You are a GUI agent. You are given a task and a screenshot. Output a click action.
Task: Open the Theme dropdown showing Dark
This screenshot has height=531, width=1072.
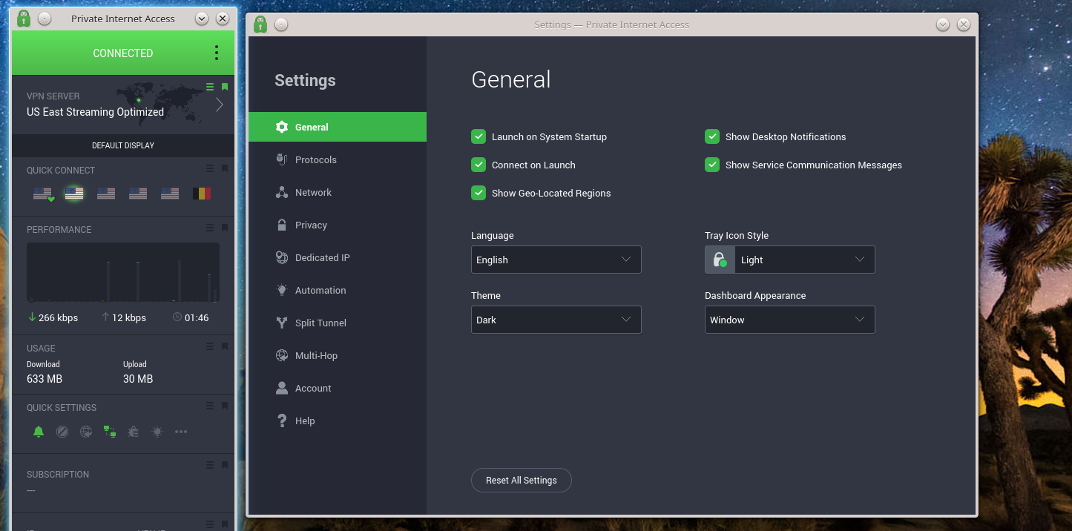556,320
